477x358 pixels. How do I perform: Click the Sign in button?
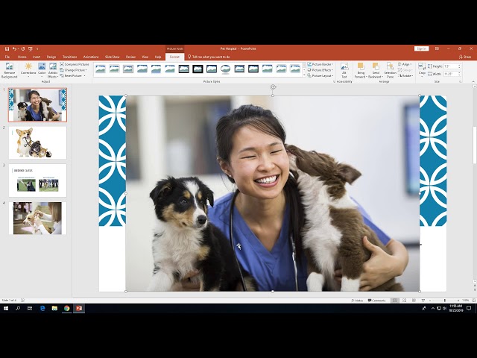tap(421, 48)
